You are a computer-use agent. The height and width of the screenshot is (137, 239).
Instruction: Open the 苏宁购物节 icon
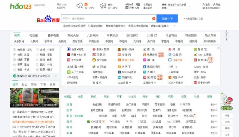coord(195,83)
